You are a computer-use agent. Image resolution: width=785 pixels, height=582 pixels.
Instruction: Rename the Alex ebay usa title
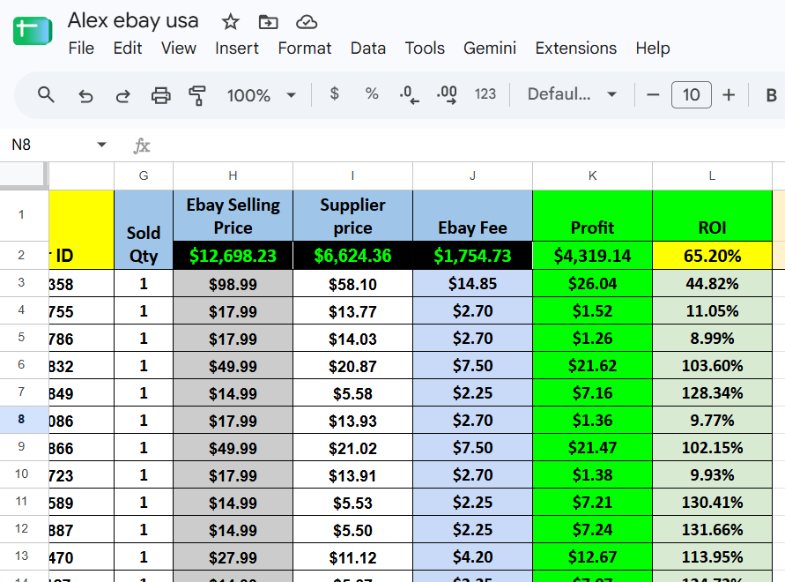[133, 20]
